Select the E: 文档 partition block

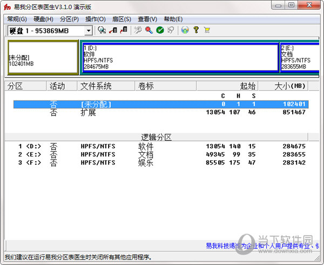300,57
